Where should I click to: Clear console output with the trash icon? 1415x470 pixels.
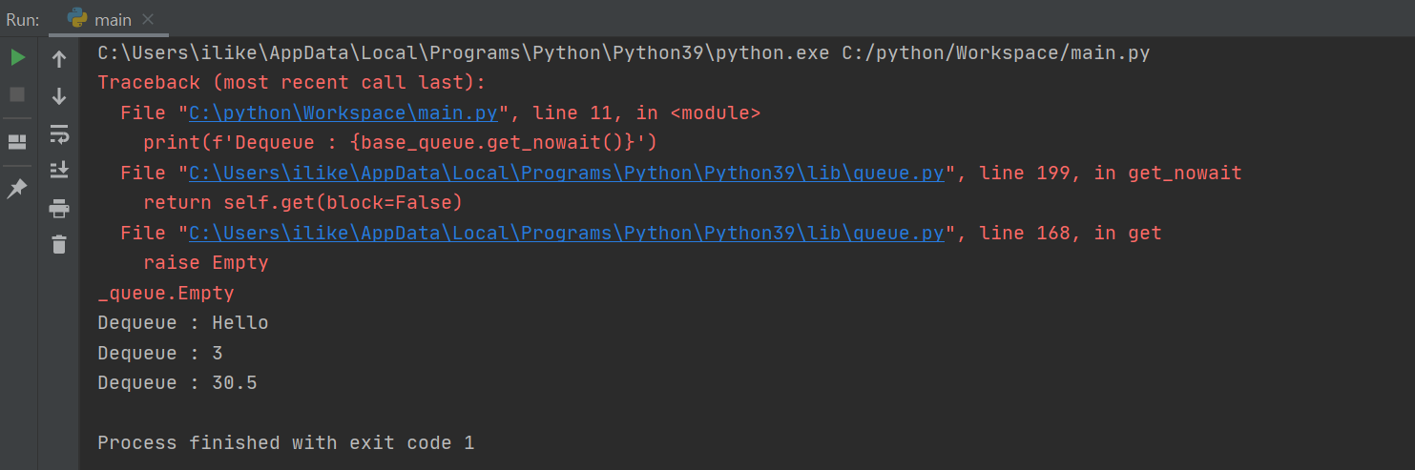59,245
